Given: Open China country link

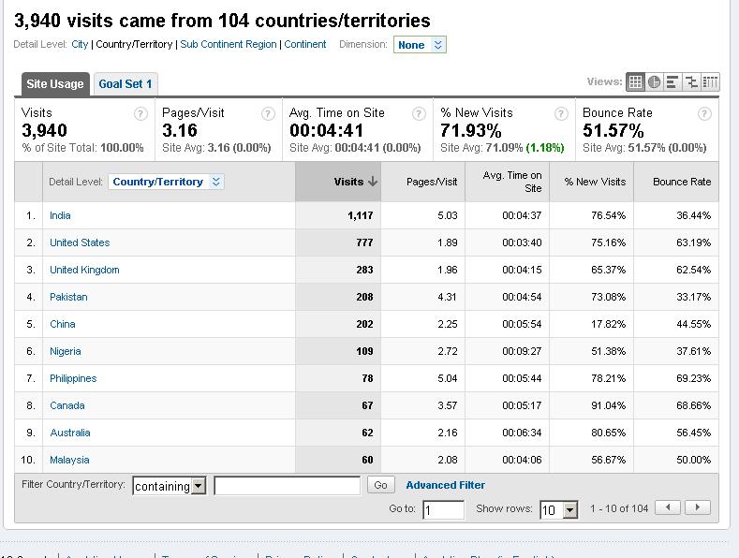Looking at the screenshot, I should pos(62,324).
